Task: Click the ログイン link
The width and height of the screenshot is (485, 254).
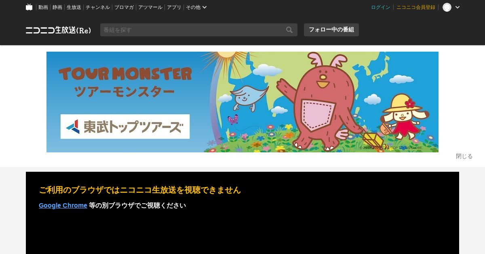Action: pos(381,7)
